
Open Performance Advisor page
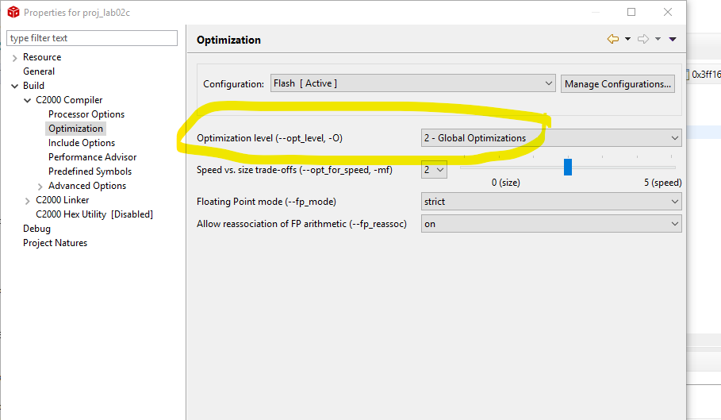pyautogui.click(x=93, y=157)
